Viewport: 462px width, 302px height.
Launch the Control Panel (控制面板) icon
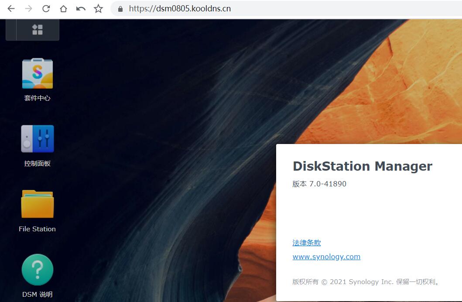pos(38,138)
